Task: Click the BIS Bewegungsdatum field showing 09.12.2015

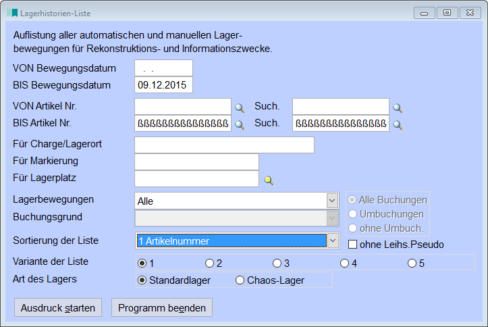Action: click(x=163, y=85)
